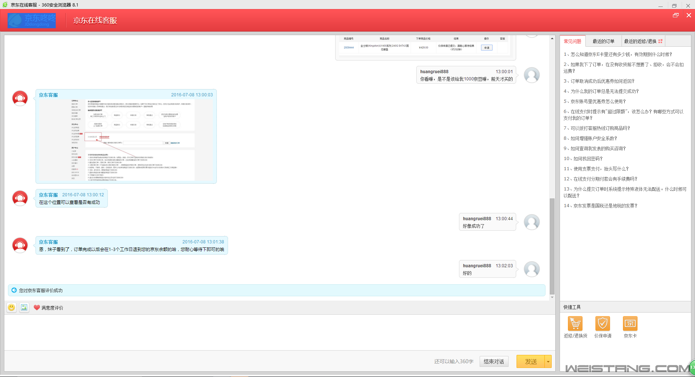Click the 在这个位置可以查看是否有成功 message
The height and width of the screenshot is (377, 695).
pyautogui.click(x=69, y=202)
